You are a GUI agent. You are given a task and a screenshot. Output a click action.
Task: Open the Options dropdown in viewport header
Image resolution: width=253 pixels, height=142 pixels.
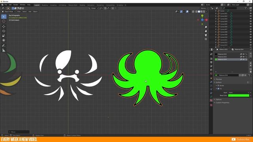pyautogui.click(x=204, y=8)
